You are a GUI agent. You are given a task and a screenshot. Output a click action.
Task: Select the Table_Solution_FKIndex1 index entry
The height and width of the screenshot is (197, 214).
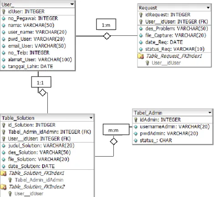36,173
